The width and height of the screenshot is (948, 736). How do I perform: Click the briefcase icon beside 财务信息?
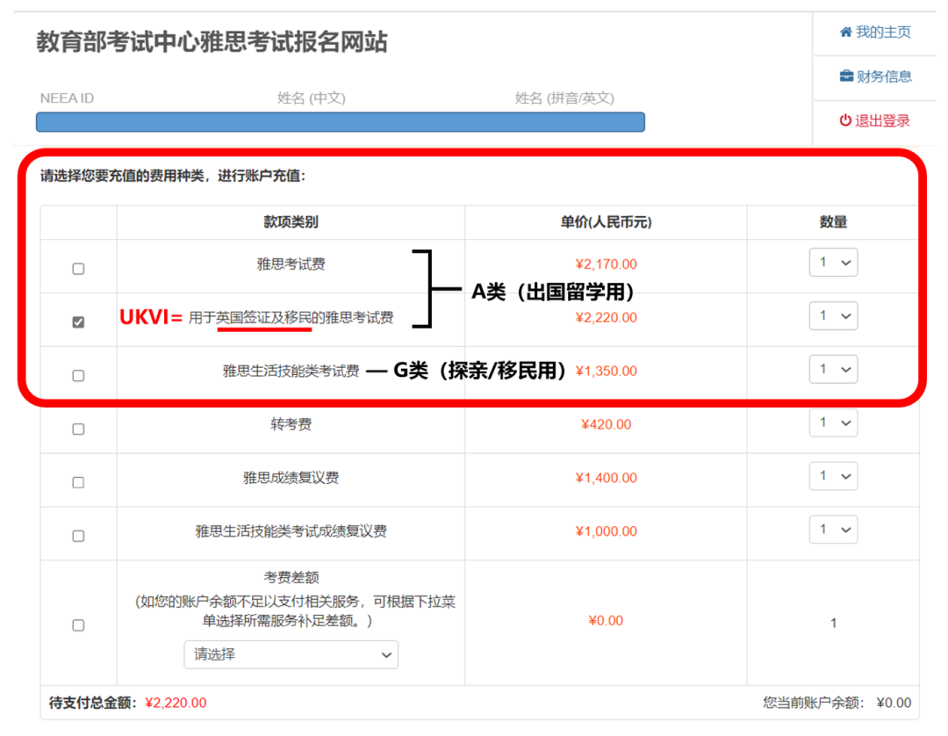coord(844,76)
